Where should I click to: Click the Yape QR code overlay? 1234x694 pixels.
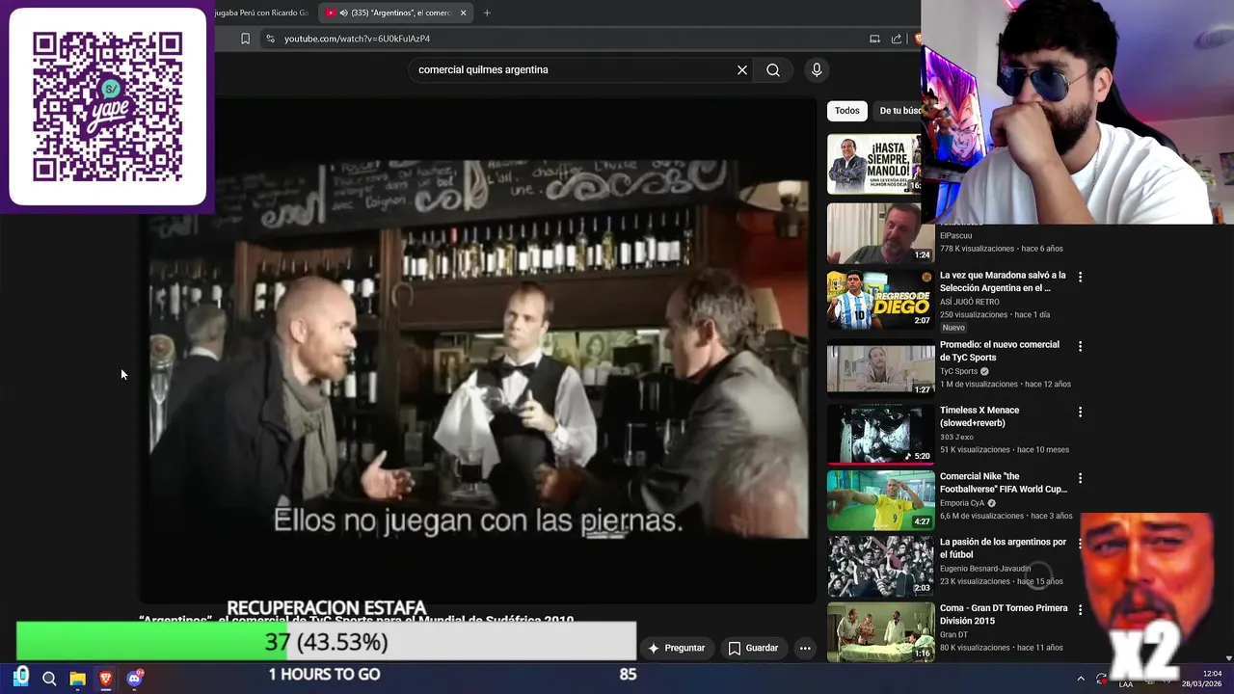pos(107,106)
